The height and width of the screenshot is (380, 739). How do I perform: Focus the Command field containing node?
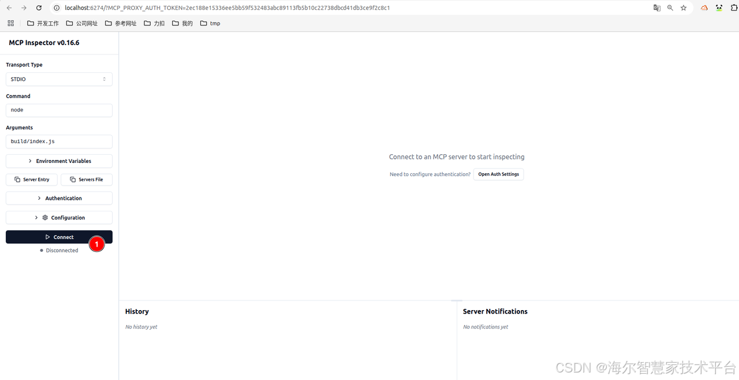coord(59,110)
